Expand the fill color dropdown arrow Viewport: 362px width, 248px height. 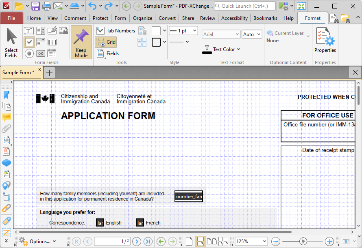coord(164,30)
